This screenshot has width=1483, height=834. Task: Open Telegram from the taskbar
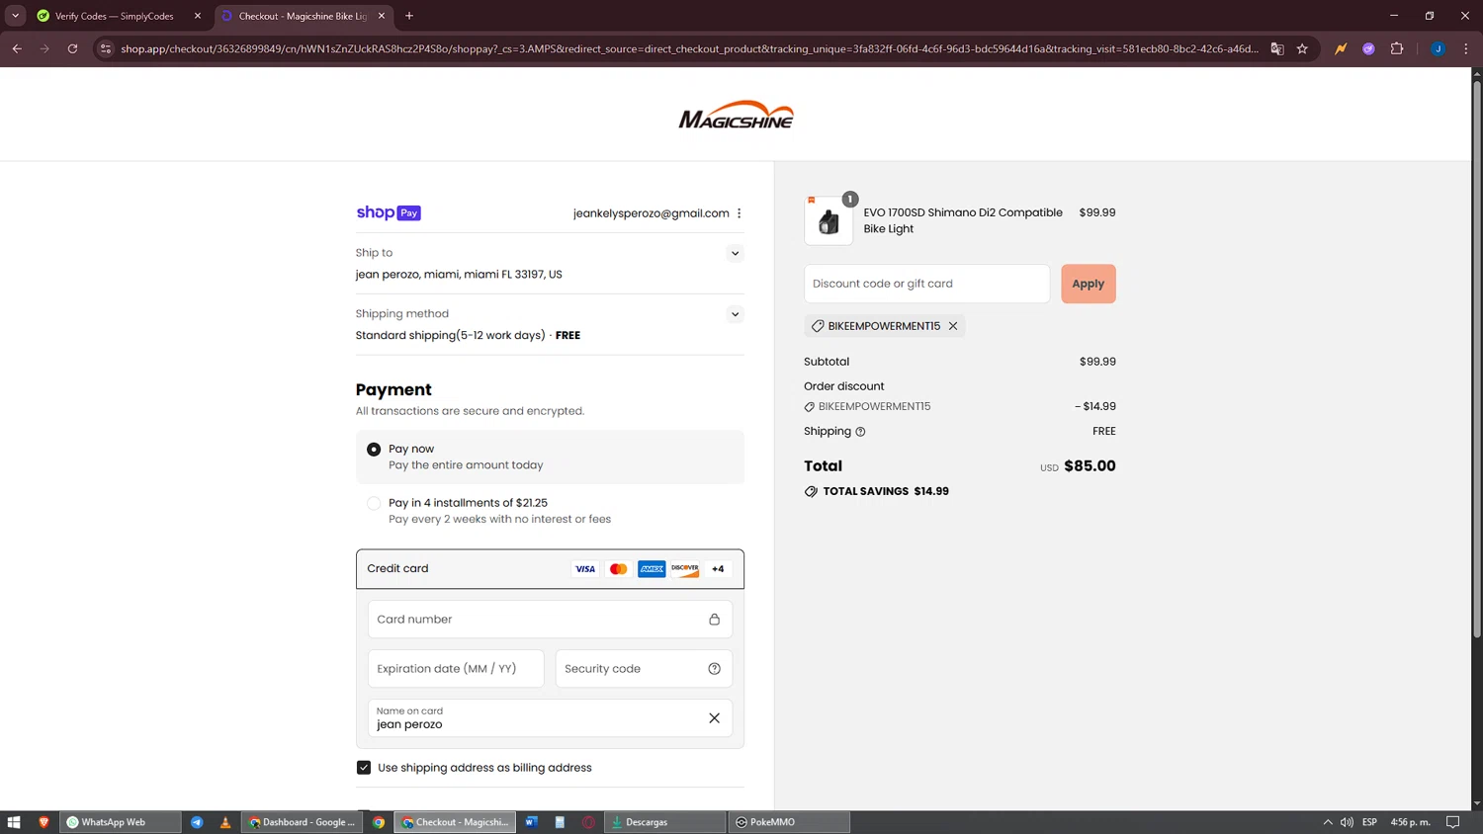click(x=197, y=822)
